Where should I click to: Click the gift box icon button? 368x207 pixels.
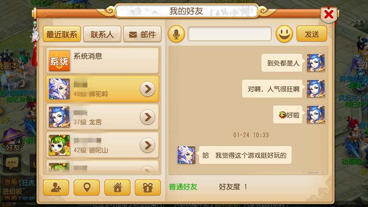coord(148,187)
